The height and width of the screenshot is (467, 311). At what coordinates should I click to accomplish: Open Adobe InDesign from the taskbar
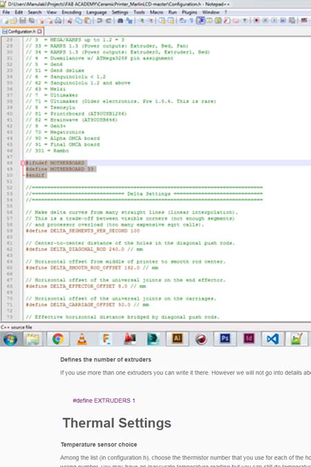[x=249, y=339]
